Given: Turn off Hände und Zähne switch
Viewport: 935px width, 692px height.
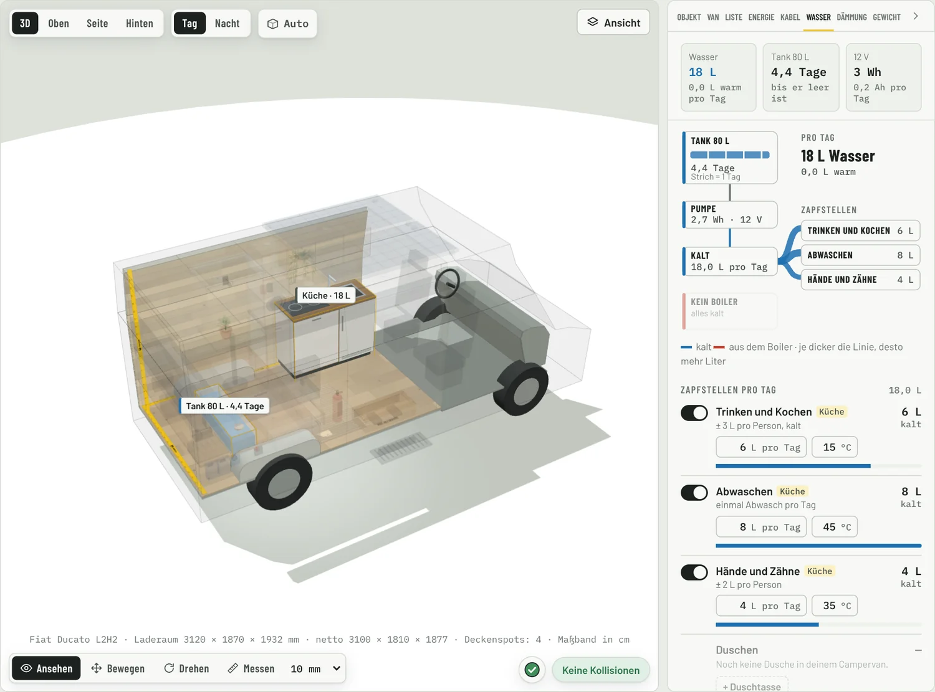Looking at the screenshot, I should pyautogui.click(x=694, y=572).
